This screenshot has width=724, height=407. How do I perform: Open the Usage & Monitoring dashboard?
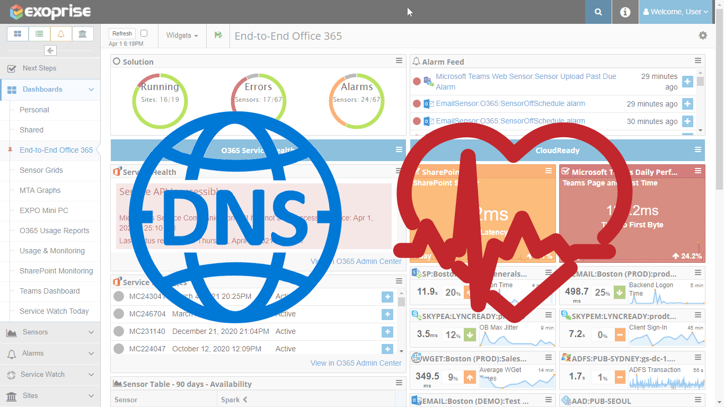(x=52, y=251)
